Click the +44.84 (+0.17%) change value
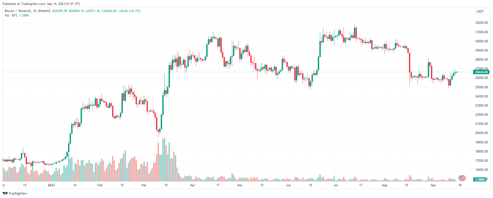493x198 pixels. click(129, 11)
